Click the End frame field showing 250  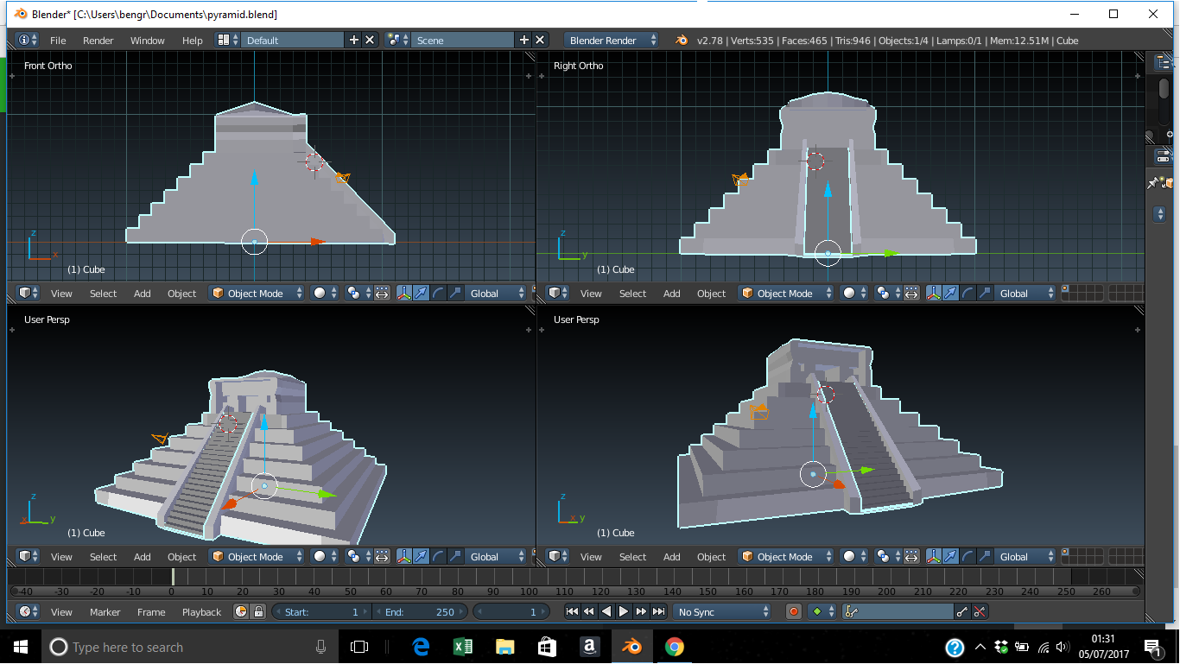pos(420,612)
